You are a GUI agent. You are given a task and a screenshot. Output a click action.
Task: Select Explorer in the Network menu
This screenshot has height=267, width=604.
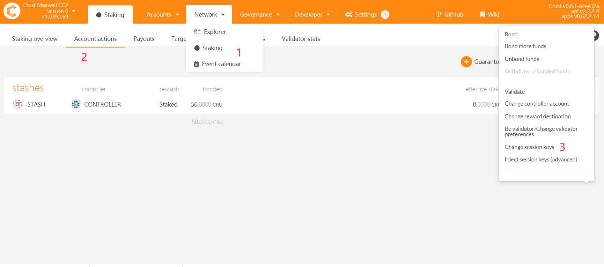(214, 32)
